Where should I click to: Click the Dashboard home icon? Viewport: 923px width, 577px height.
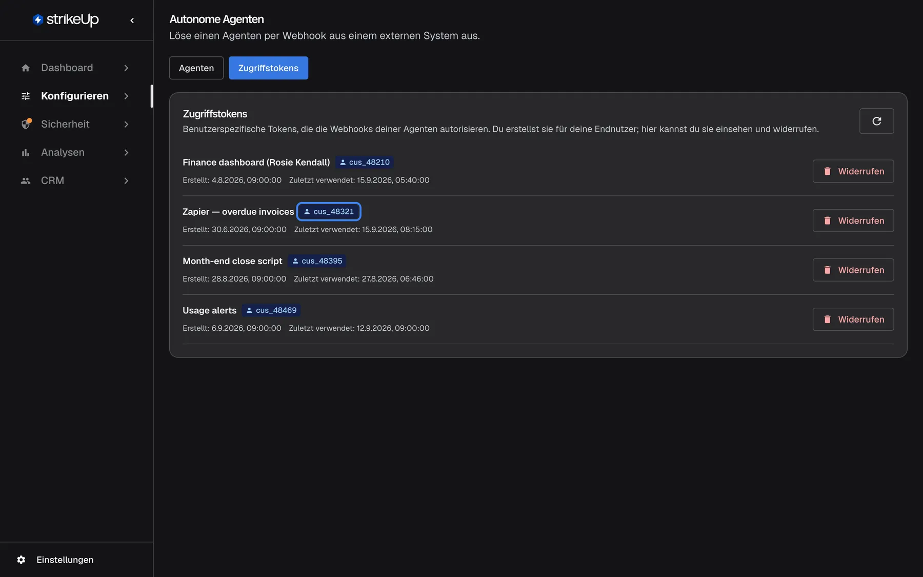tap(26, 68)
